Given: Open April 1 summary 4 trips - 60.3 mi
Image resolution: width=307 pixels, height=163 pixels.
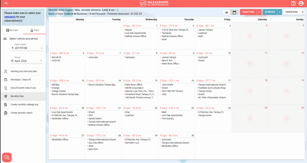Looking at the screenshot, I should [x=132, y=26].
